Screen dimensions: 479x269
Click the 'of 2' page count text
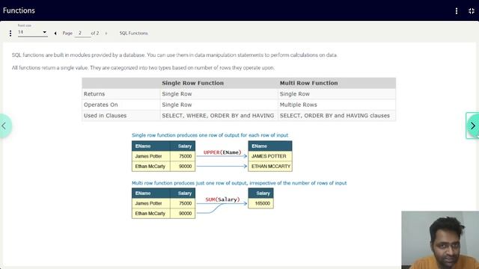point(95,33)
